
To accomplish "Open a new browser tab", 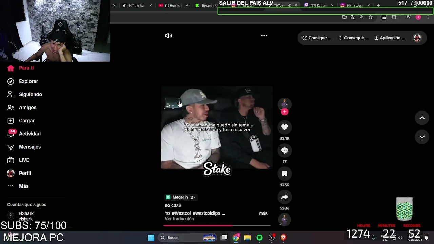I will [x=378, y=5].
